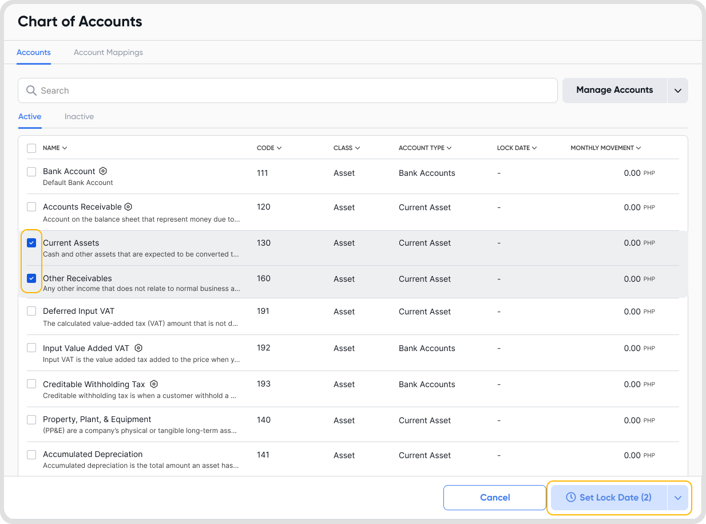
Task: Open the Deferred Input VAT name
Action: tap(78, 311)
